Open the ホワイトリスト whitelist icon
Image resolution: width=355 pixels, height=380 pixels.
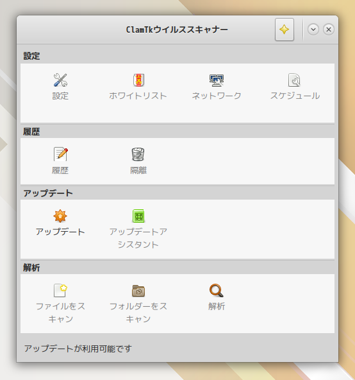[138, 80]
